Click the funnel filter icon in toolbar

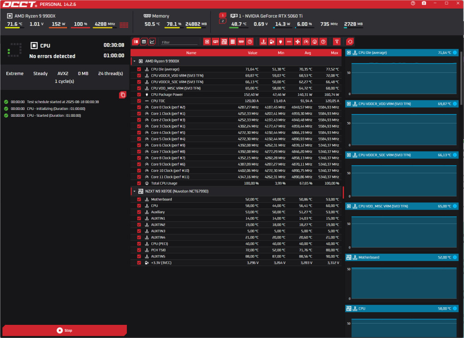[337, 42]
